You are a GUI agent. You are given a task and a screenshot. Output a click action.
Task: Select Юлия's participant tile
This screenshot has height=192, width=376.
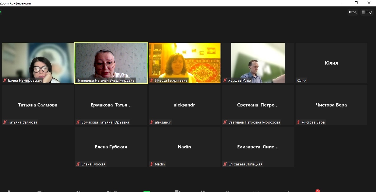coord(331,63)
